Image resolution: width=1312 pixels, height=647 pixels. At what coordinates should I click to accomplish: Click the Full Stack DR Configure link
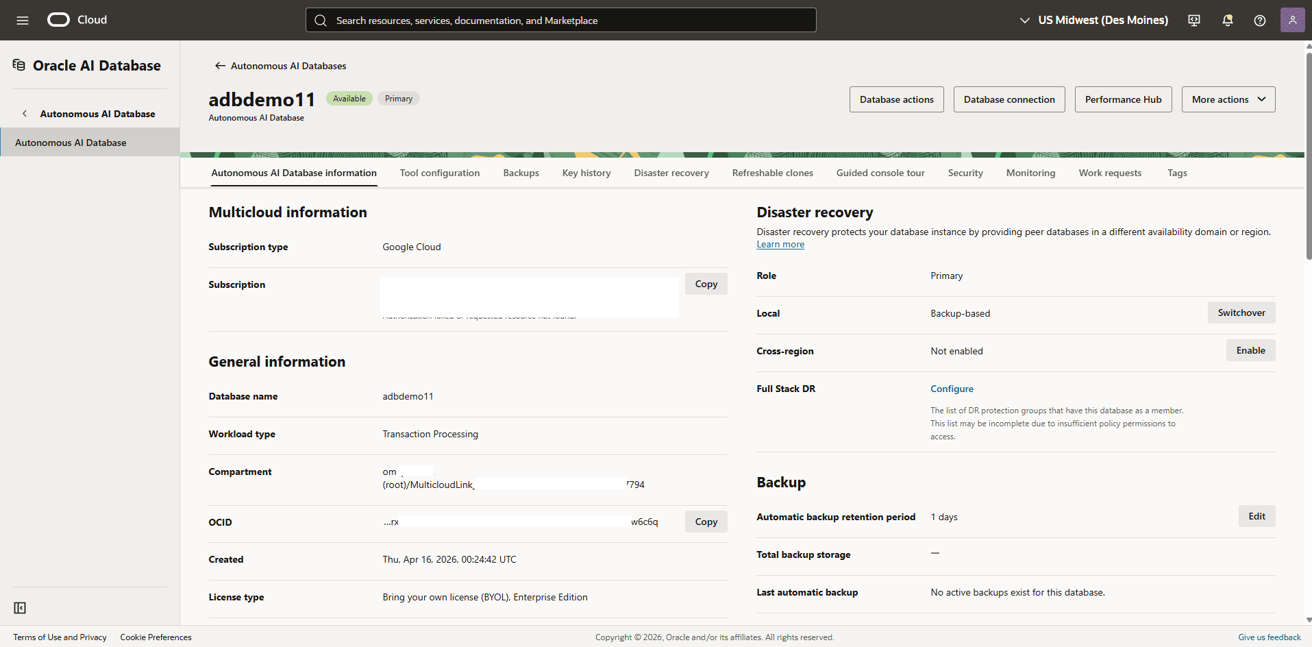952,389
